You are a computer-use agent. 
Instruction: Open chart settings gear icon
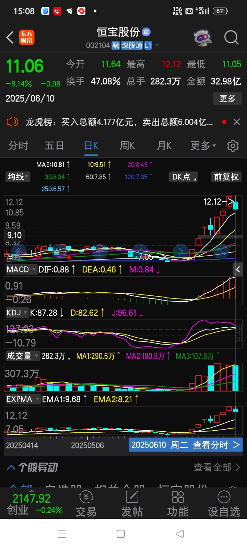tap(233, 145)
